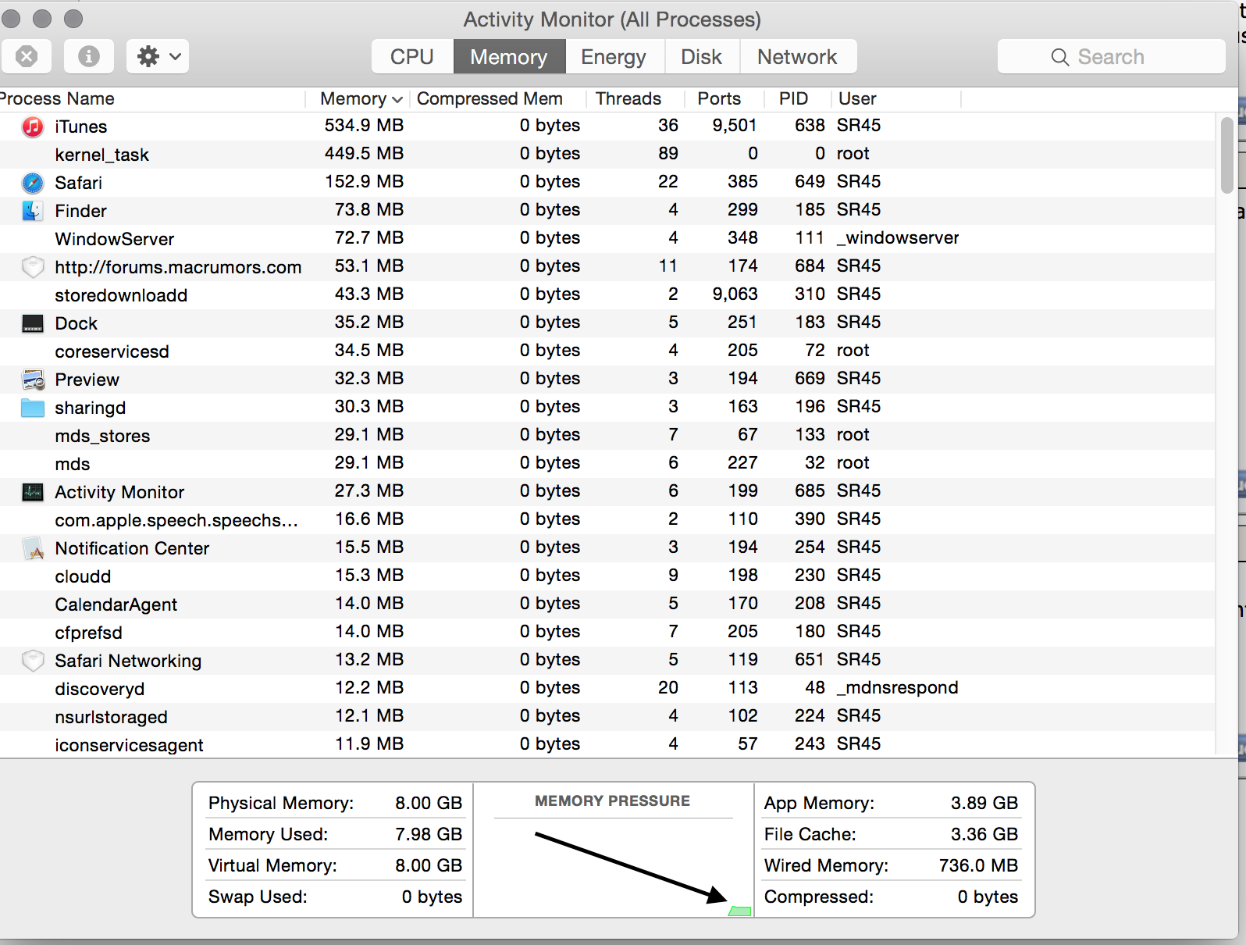Click the green memory pressure graph bar
This screenshot has width=1246, height=945.
[x=739, y=911]
